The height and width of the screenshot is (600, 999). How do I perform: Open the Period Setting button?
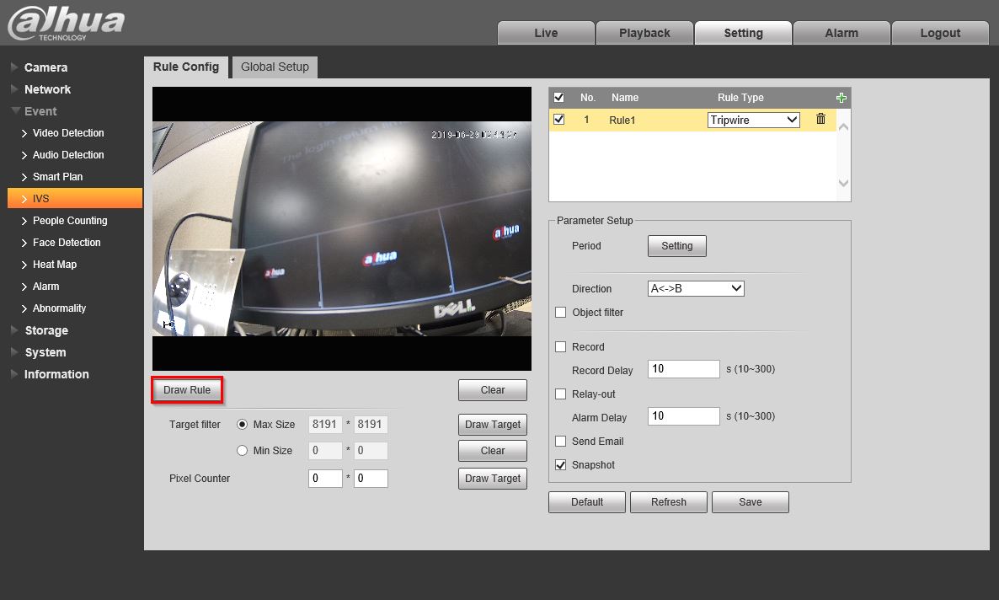tap(676, 246)
